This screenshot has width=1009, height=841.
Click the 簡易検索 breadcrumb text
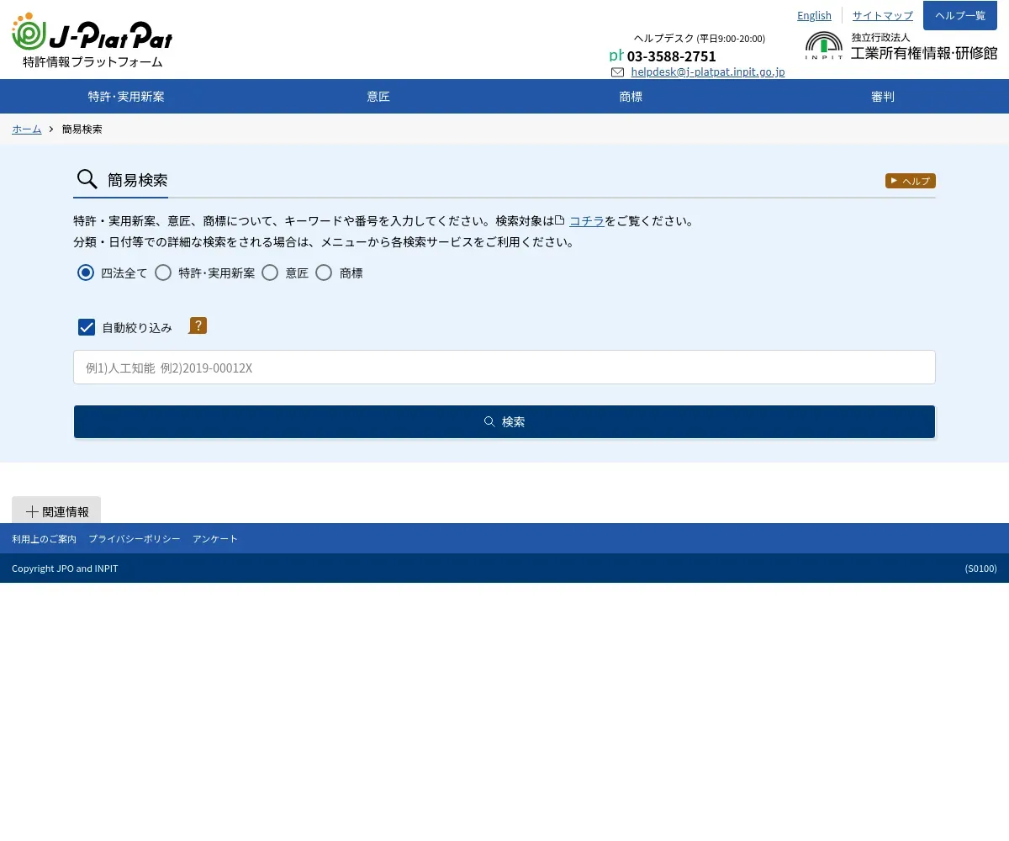(x=82, y=129)
